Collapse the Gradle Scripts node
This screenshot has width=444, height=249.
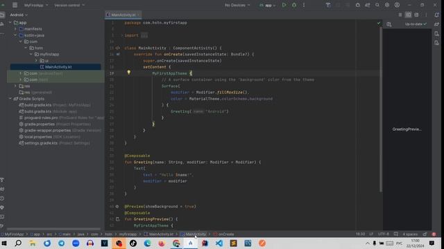click(x=10, y=98)
